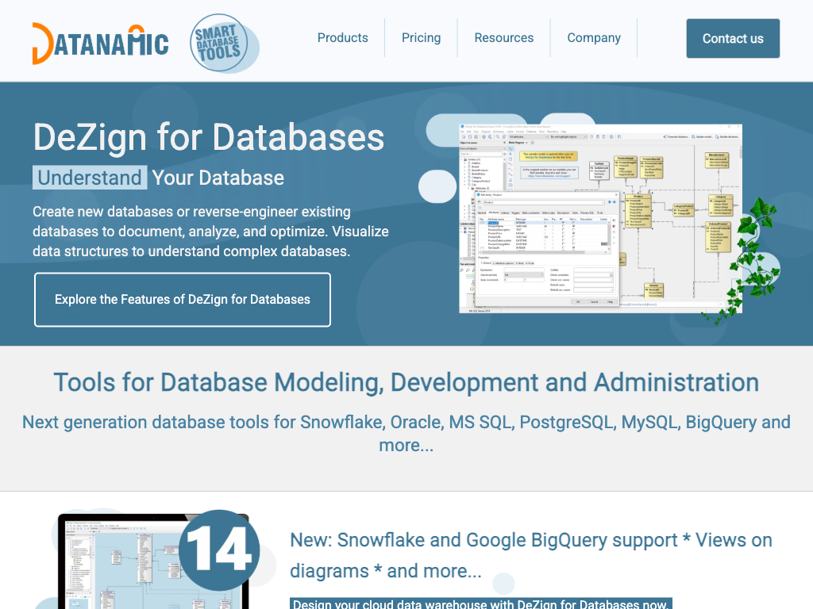Screen dimensions: 813x609
Task: Go to the Pricing page
Action: click(x=421, y=38)
